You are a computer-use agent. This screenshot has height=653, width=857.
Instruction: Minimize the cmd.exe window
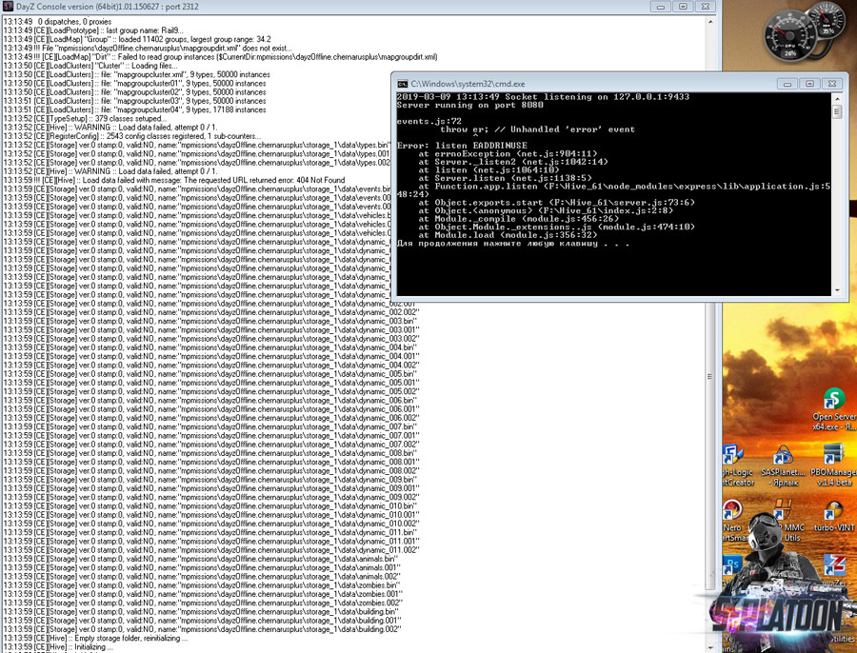point(787,84)
